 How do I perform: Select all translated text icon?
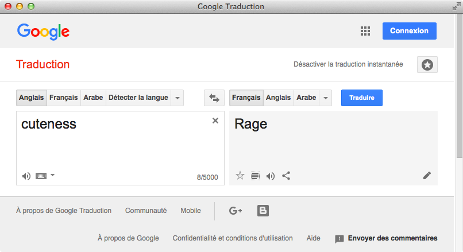click(256, 176)
